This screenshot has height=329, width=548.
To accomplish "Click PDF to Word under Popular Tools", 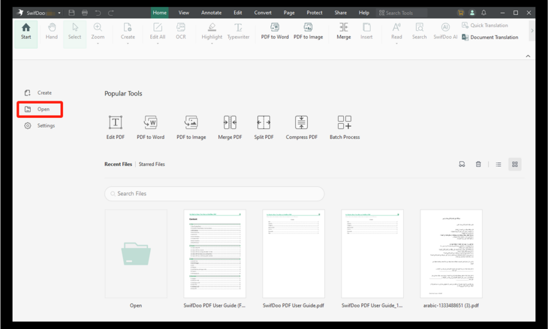I will (x=151, y=127).
